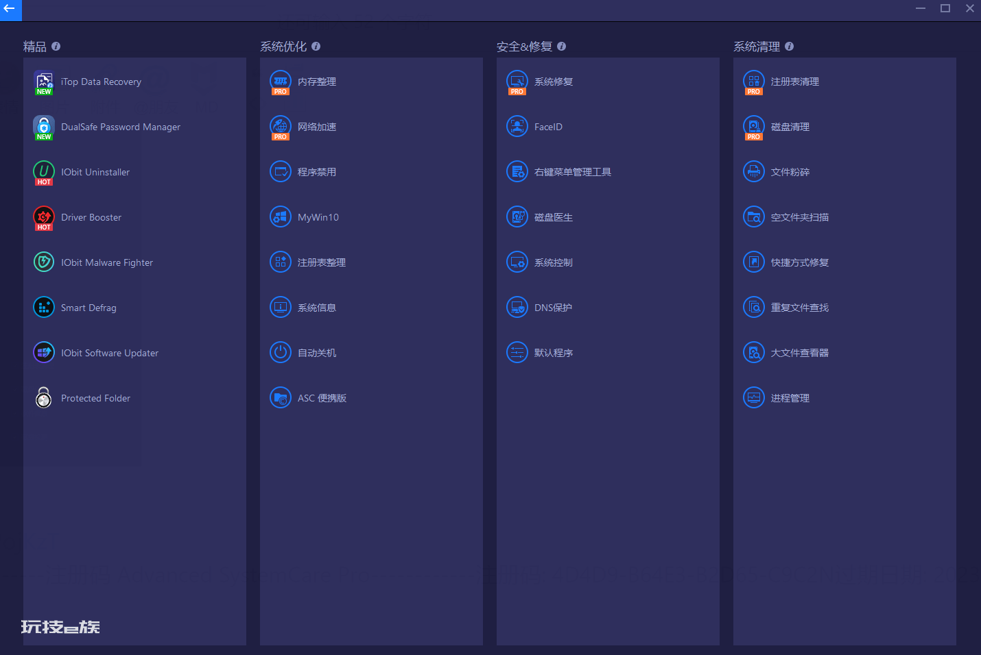The image size is (981, 655).
Task: Open the DNS保护 icon
Action: coord(517,308)
